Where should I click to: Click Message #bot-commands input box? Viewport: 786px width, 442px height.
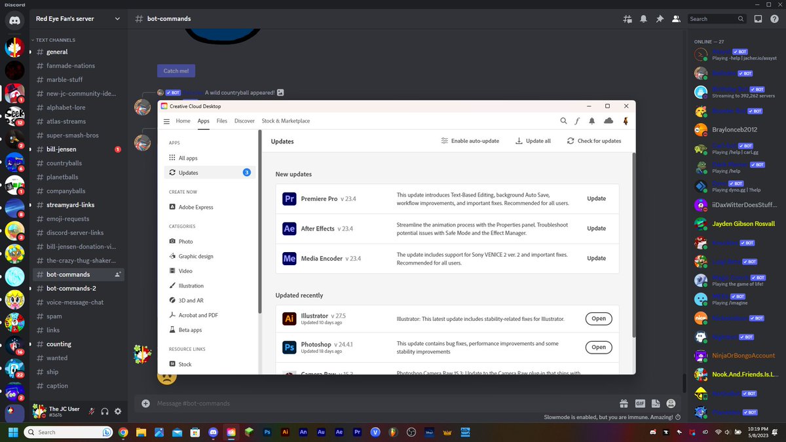[386, 403]
